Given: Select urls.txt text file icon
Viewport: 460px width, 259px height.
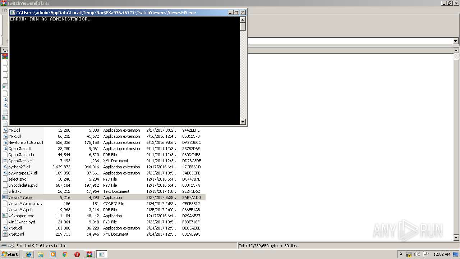Looking at the screenshot, I should coord(5,191).
